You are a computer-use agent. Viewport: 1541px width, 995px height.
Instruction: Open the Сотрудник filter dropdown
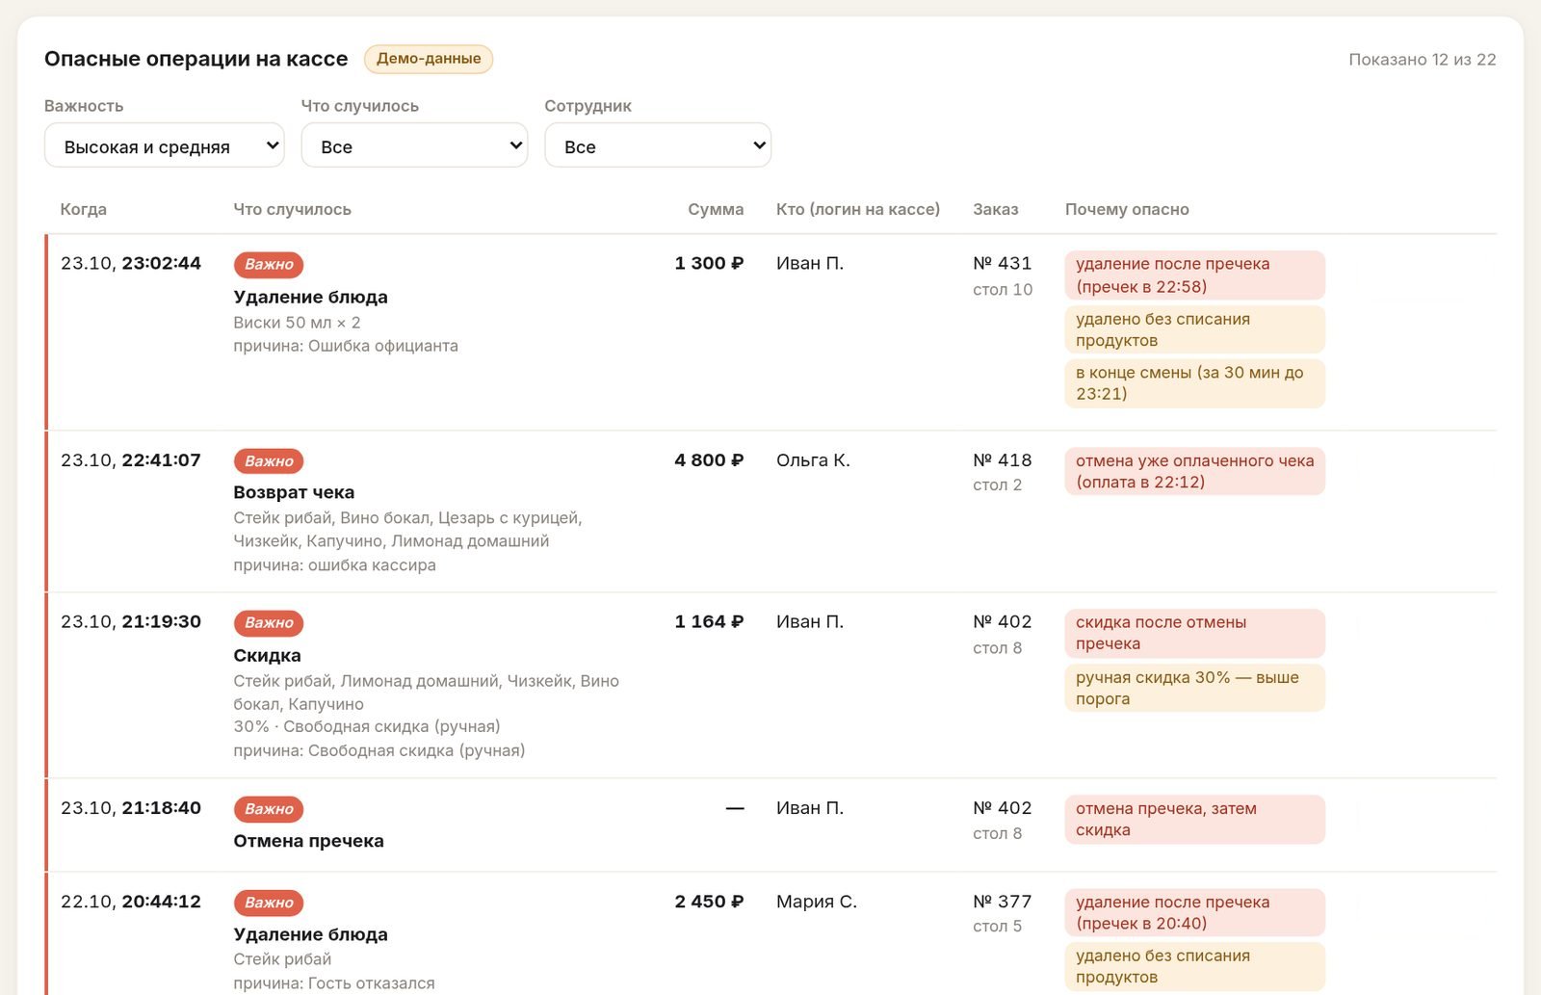click(x=658, y=145)
